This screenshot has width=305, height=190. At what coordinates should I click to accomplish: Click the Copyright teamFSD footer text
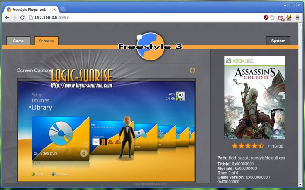(x=150, y=184)
